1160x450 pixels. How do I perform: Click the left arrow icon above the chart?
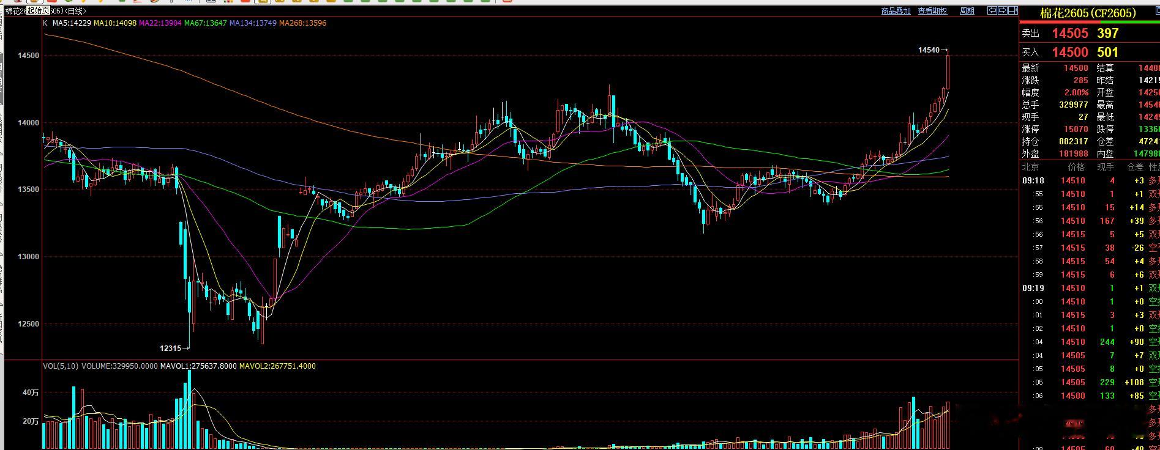992,10
